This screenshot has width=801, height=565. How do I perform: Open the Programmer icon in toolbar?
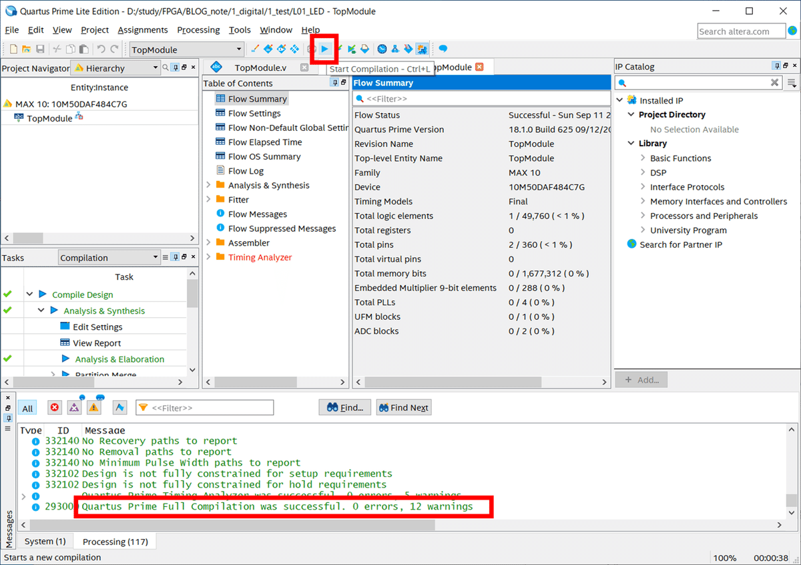click(x=408, y=49)
